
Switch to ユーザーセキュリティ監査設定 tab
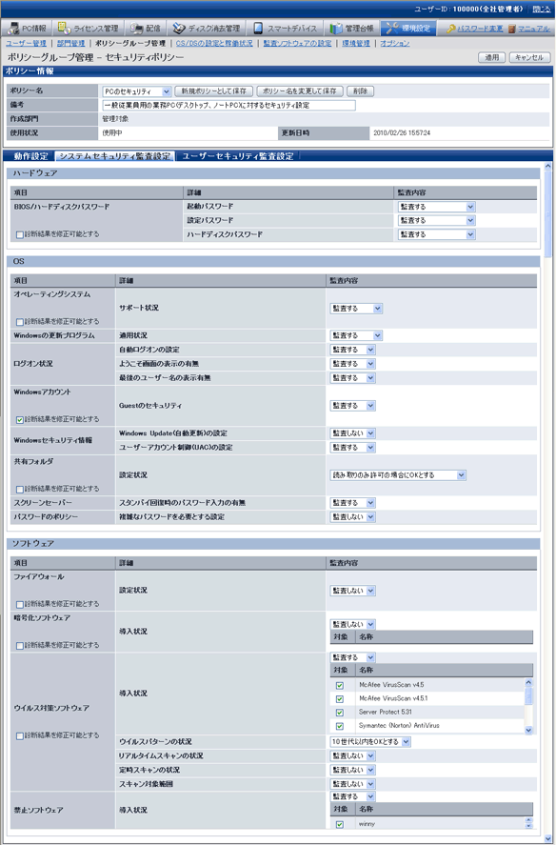pyautogui.click(x=238, y=156)
